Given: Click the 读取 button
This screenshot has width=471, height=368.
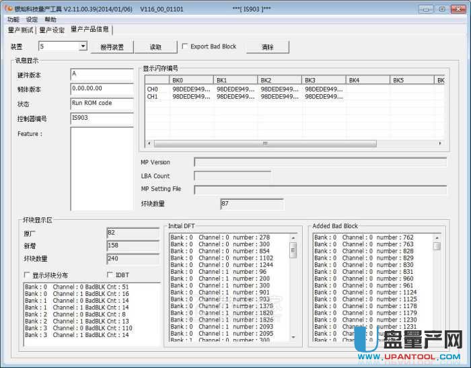Looking at the screenshot, I should 155,47.
